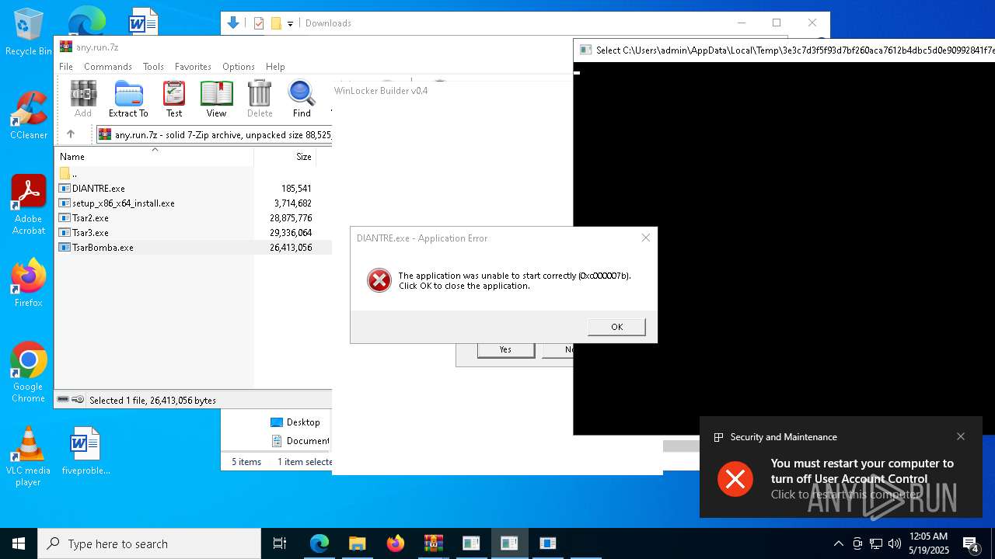
Task: Open Firefox desktop shortcut
Action: pos(28,283)
